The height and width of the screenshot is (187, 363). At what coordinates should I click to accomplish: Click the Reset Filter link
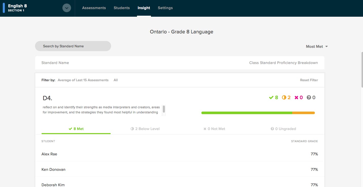309,80
